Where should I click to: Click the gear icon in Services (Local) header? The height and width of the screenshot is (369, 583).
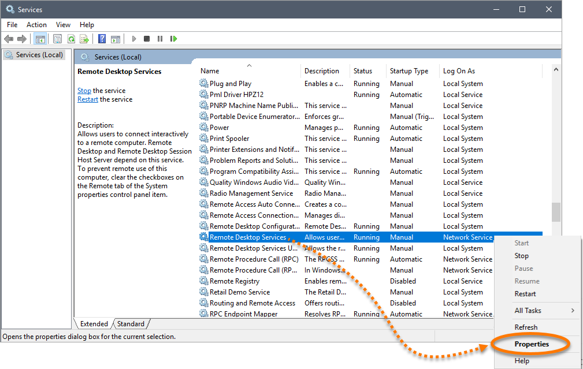click(85, 57)
